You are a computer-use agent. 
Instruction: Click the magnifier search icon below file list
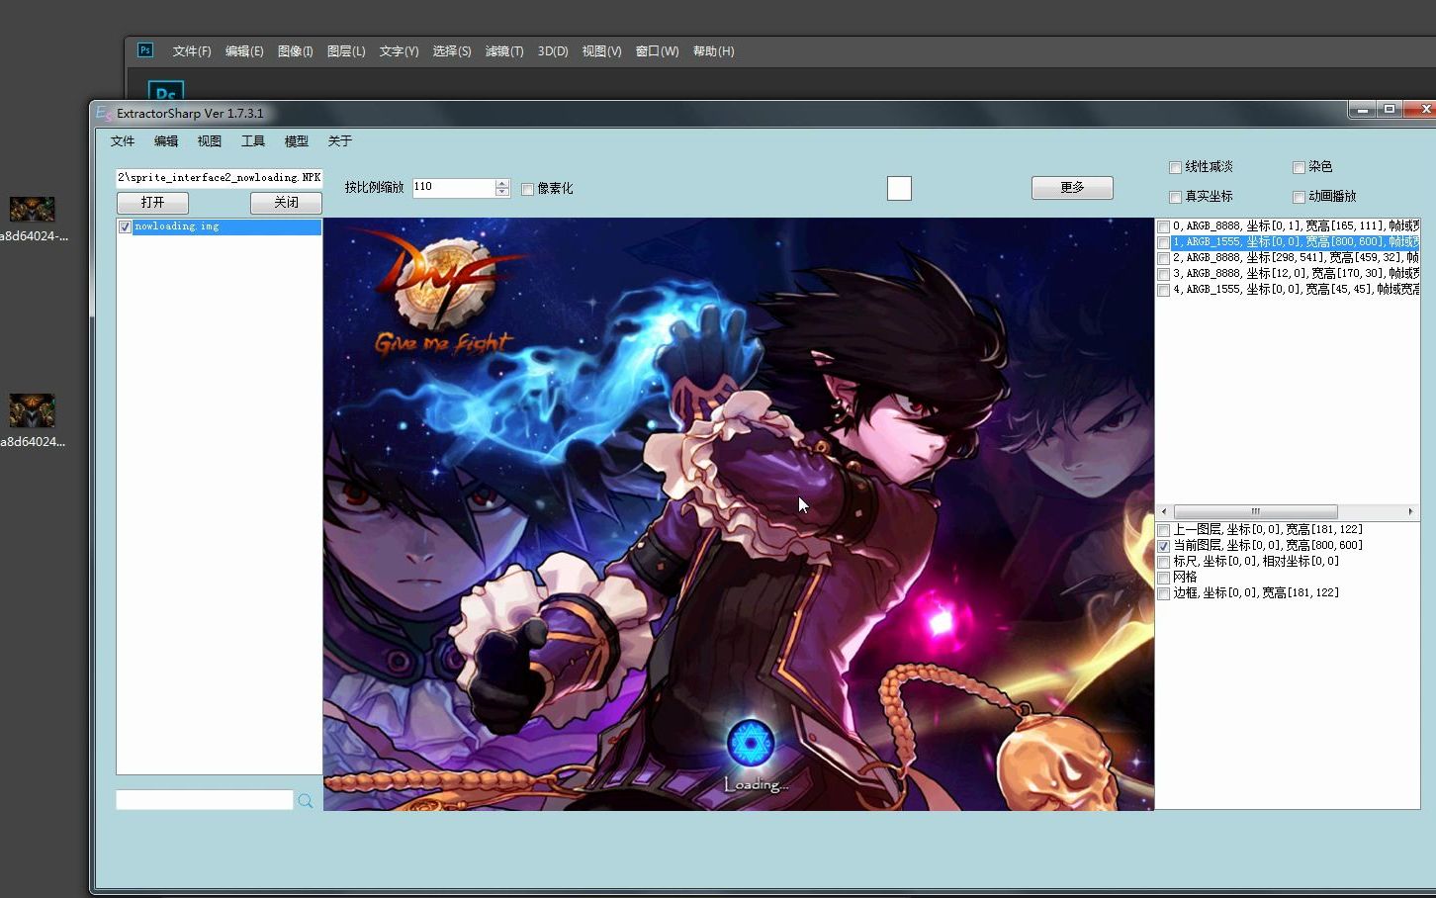[x=306, y=801]
